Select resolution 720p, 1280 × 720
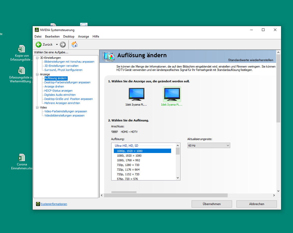 point(142,165)
